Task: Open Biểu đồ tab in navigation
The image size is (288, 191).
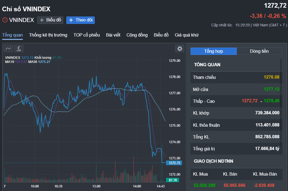Action: coord(161,35)
